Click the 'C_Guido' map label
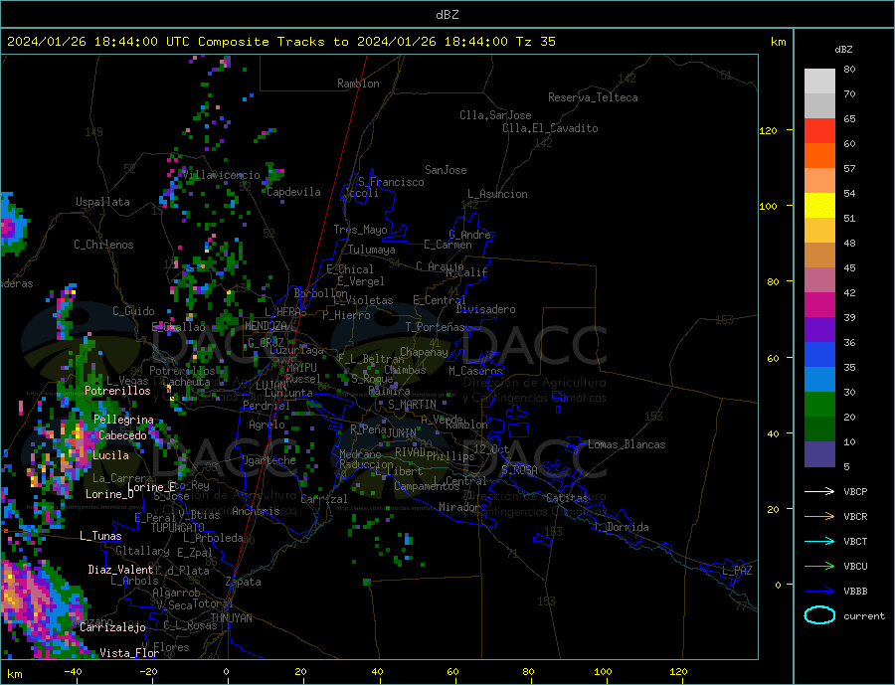895x685 pixels. [133, 311]
